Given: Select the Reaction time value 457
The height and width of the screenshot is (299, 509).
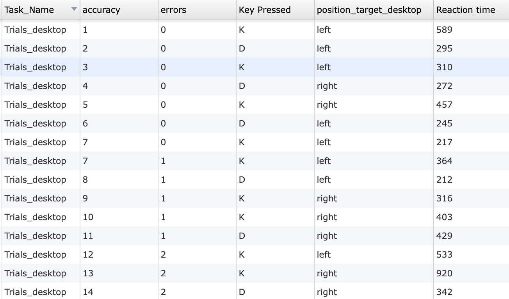Looking at the screenshot, I should pos(444,105).
